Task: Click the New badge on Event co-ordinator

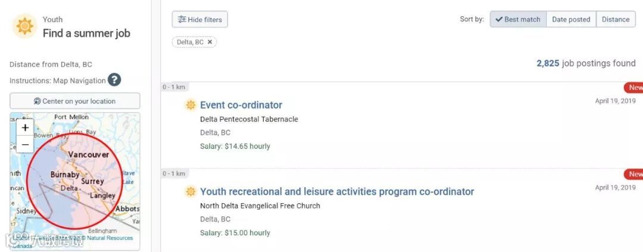Action: point(635,88)
